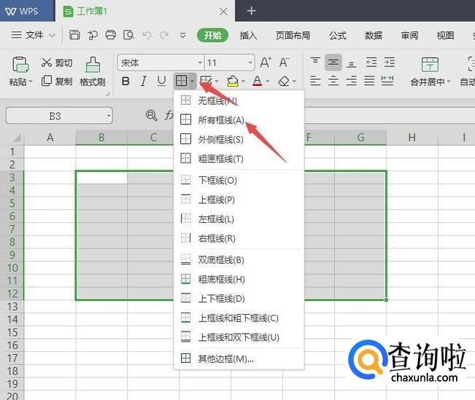This screenshot has width=475, height=400.
Task: Click increase indent icon
Action: (x=390, y=63)
